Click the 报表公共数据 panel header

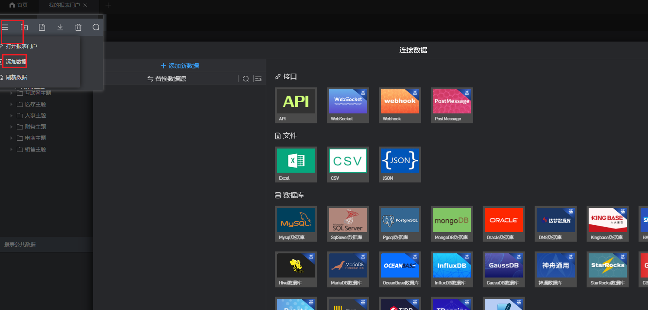(46, 245)
